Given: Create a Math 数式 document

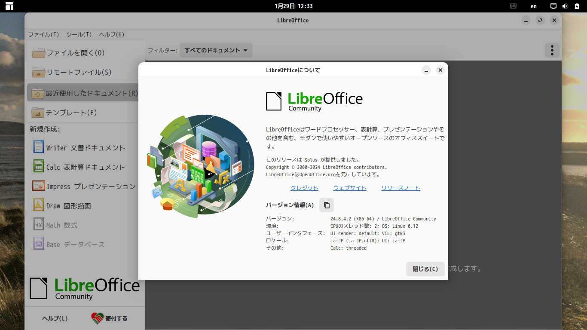Looking at the screenshot, I should pyautogui.click(x=62, y=225).
